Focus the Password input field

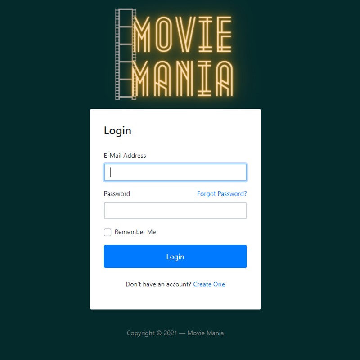pyautogui.click(x=175, y=210)
